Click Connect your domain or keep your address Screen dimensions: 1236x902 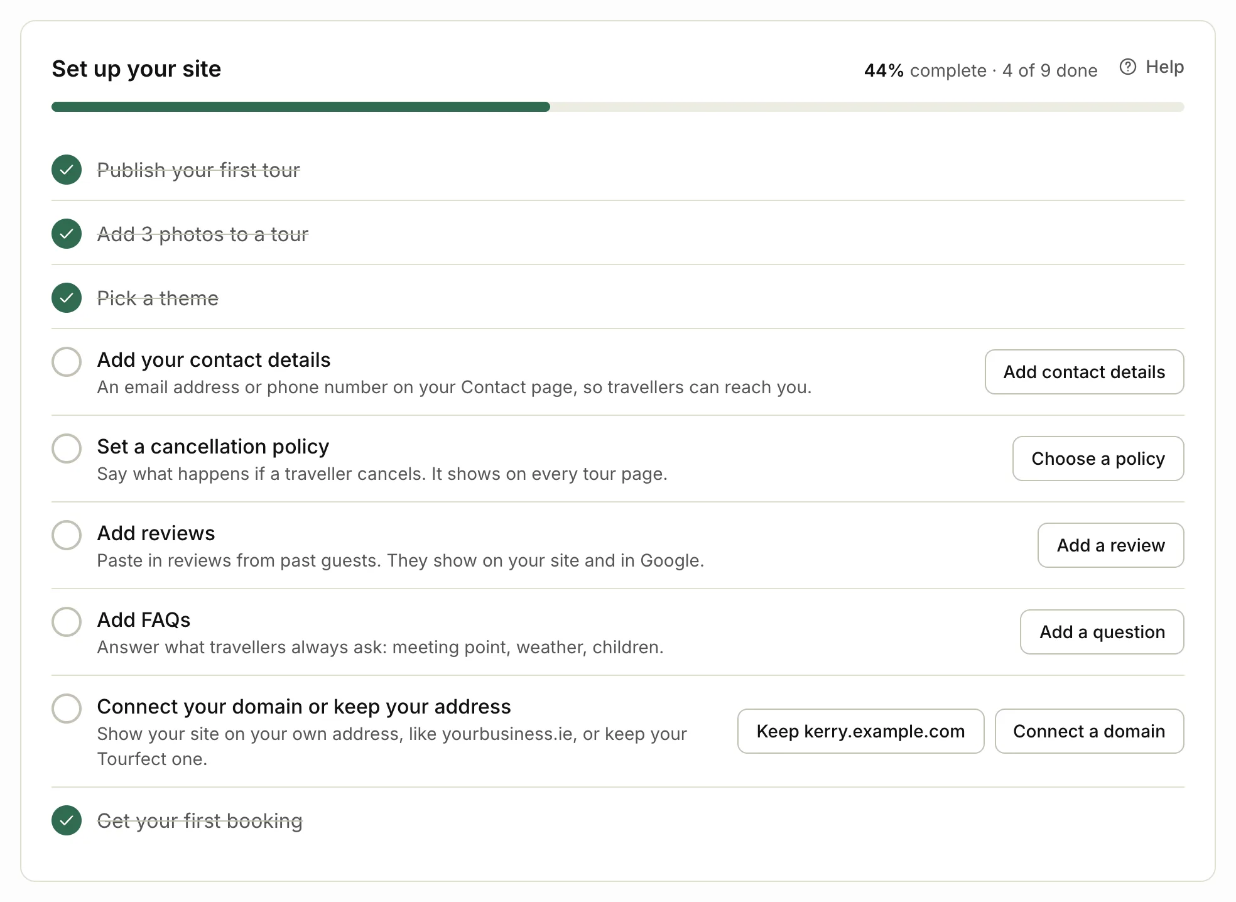(x=304, y=707)
